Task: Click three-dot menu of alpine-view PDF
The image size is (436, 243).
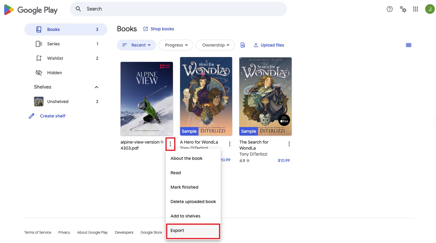Action: [x=170, y=144]
